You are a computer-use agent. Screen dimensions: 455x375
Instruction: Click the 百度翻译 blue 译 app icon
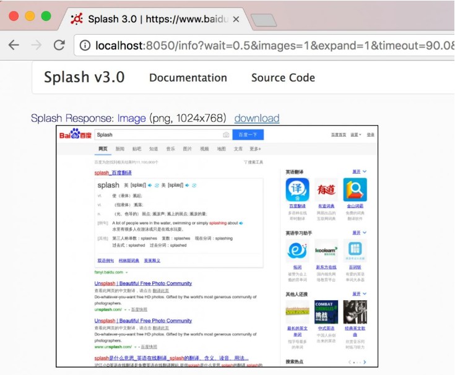[x=297, y=190]
